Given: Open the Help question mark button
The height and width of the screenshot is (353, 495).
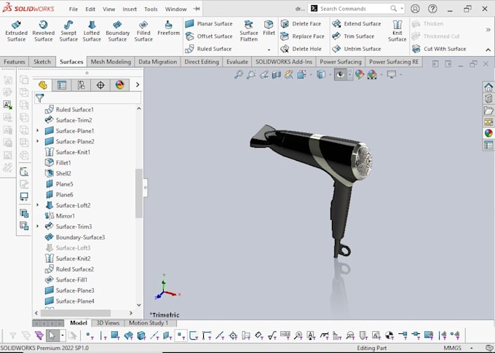Looking at the screenshot, I should click(432, 9).
